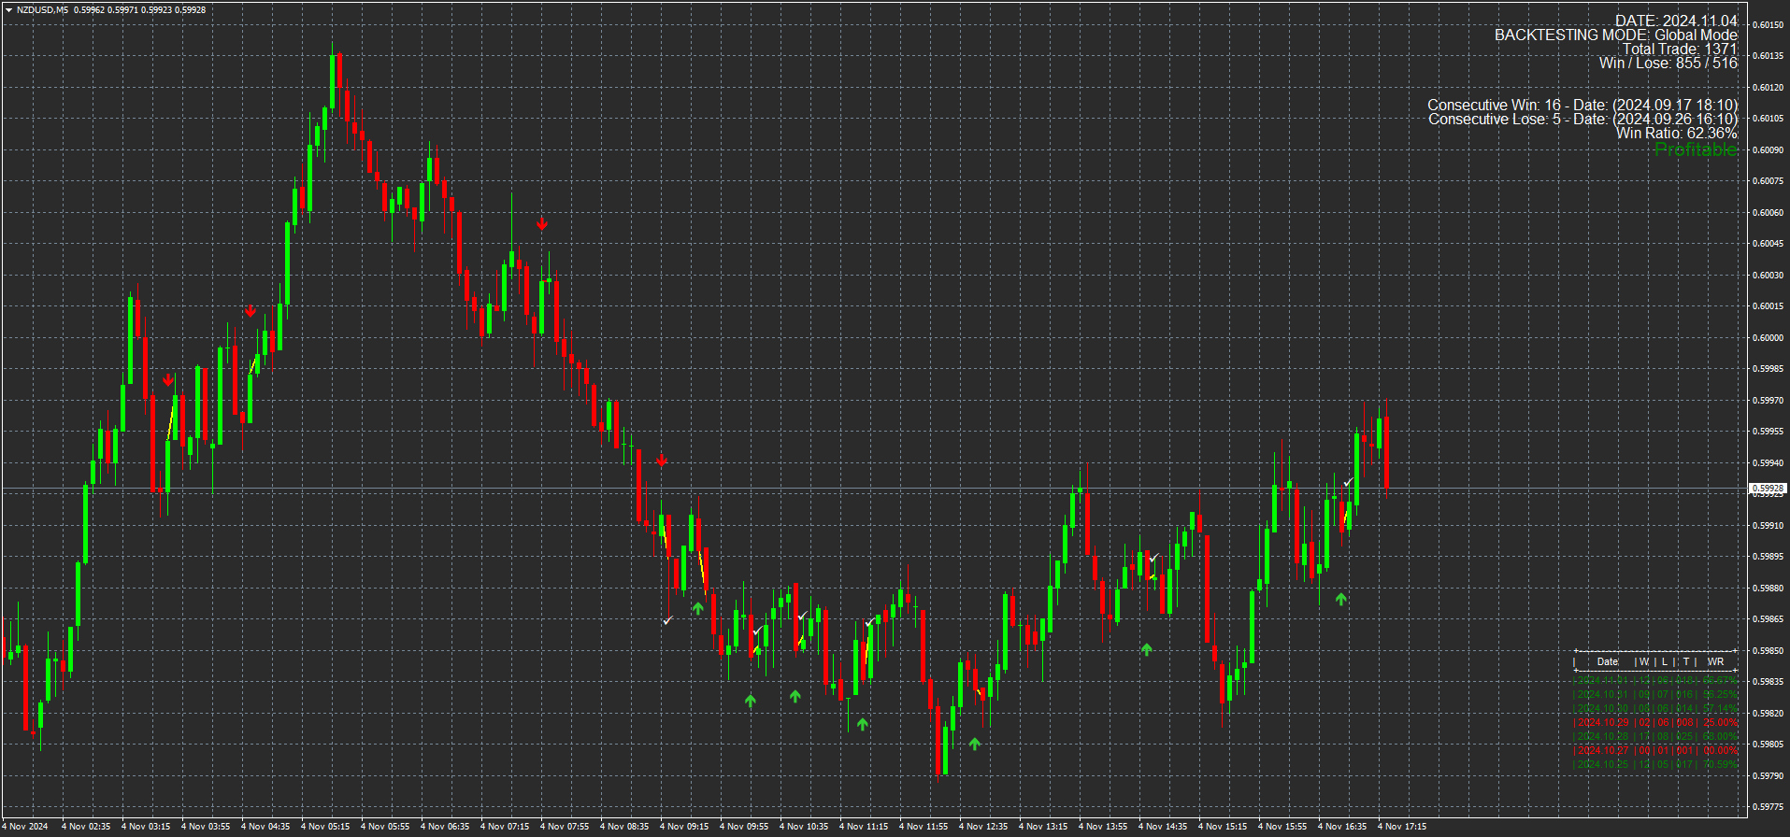Click the Date column header in table

coord(1607,661)
